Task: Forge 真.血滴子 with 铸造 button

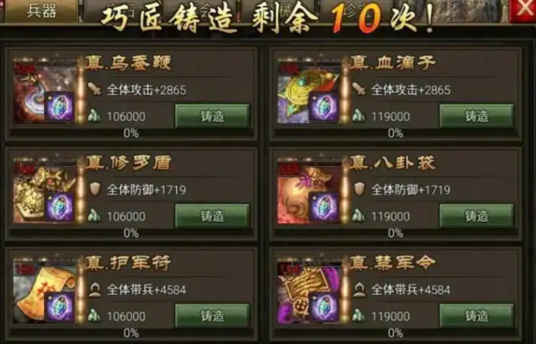Action: (476, 116)
